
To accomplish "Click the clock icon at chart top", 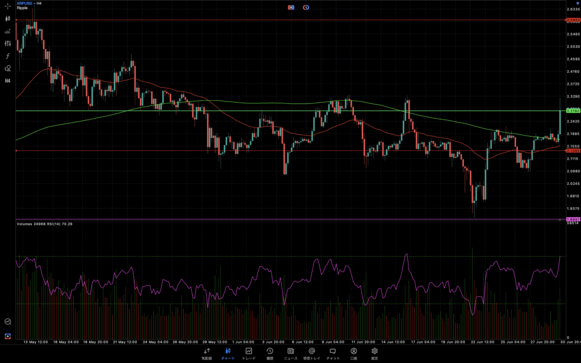I will pyautogui.click(x=306, y=7).
